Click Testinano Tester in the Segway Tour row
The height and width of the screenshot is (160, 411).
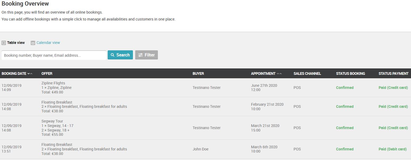pyautogui.click(x=207, y=128)
